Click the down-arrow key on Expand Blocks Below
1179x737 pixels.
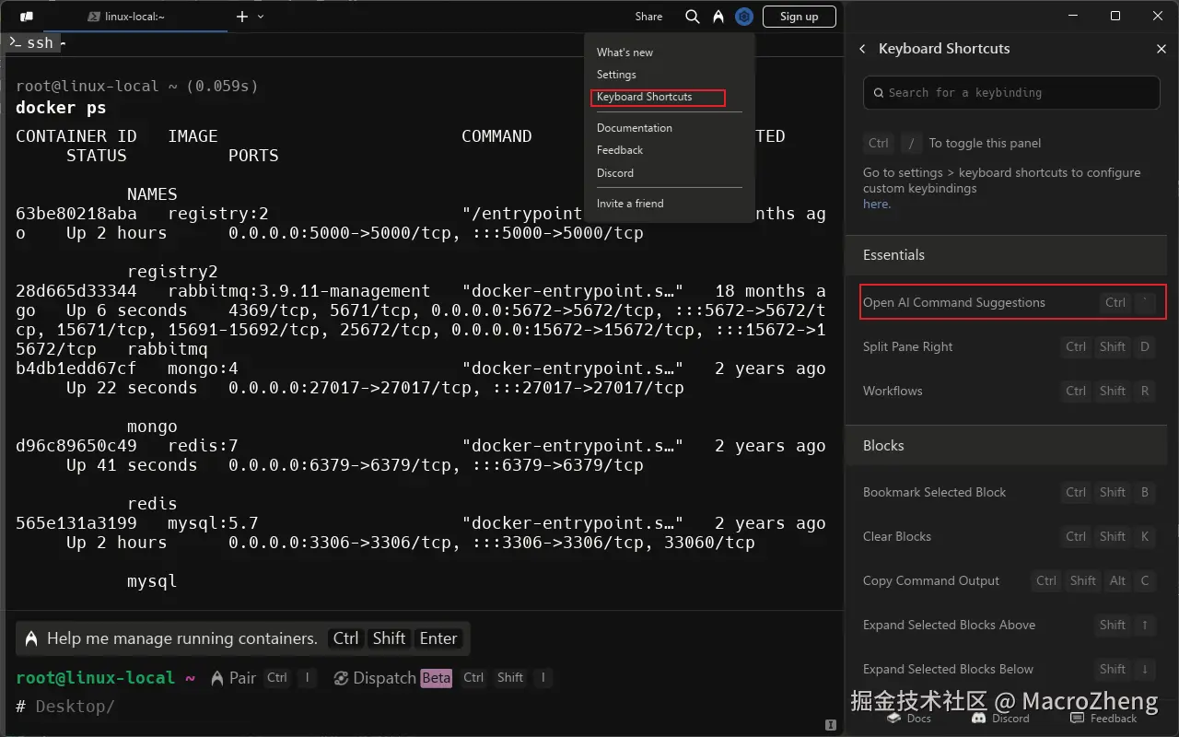1145,670
